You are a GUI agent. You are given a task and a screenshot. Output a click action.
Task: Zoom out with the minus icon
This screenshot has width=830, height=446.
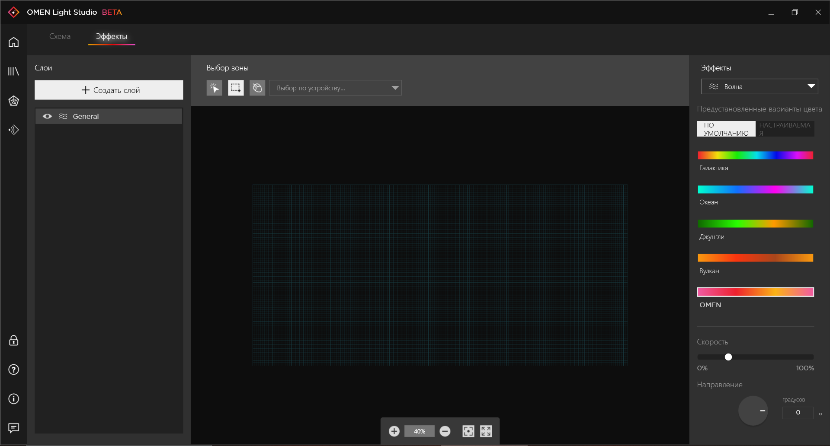coord(445,431)
